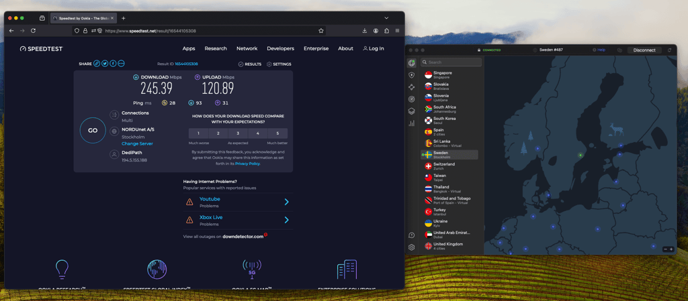The image size is (688, 301).
Task: Zoom in the NordVPN map
Action: point(671,249)
